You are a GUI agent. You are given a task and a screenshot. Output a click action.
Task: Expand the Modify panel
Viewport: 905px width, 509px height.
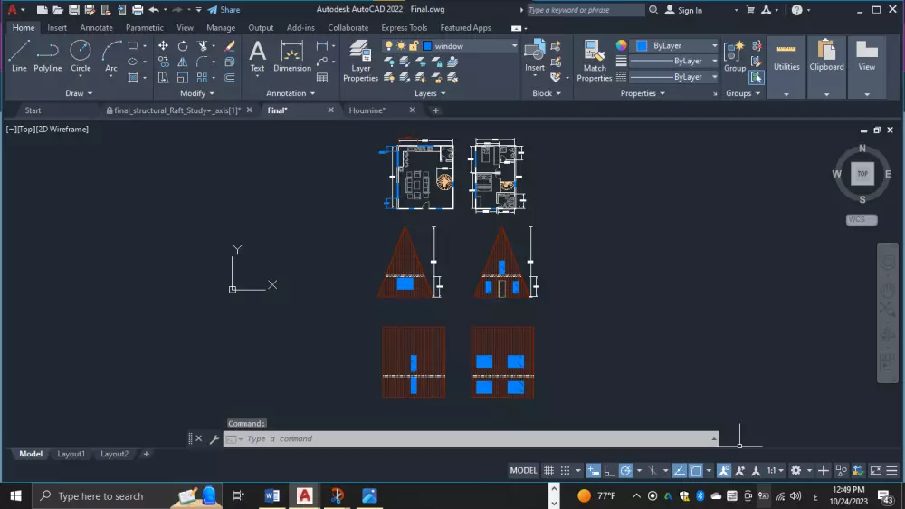tap(196, 93)
